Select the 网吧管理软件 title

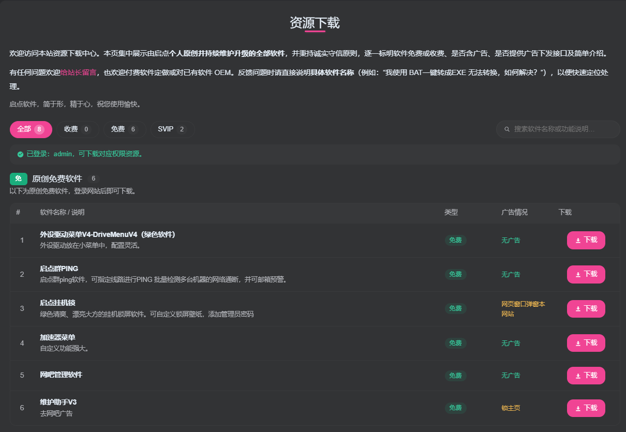coord(61,375)
